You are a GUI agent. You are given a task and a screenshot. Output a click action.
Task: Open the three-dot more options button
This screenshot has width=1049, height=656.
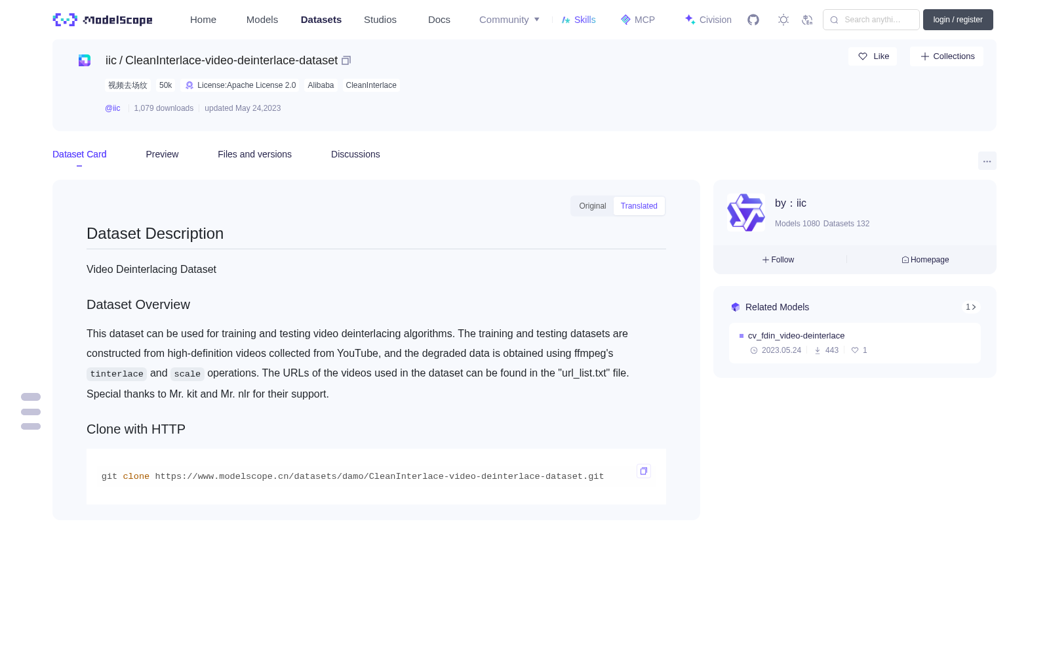coord(987,161)
